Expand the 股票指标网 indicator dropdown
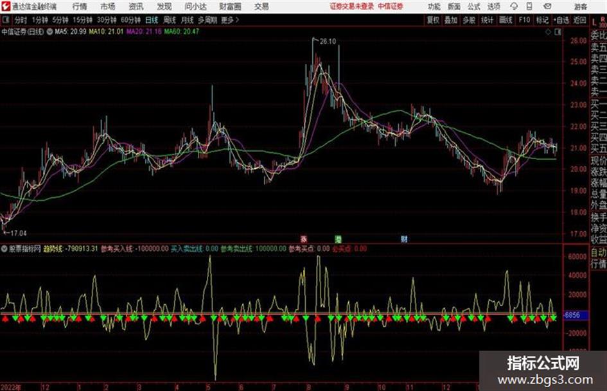The image size is (607, 391). [4, 249]
